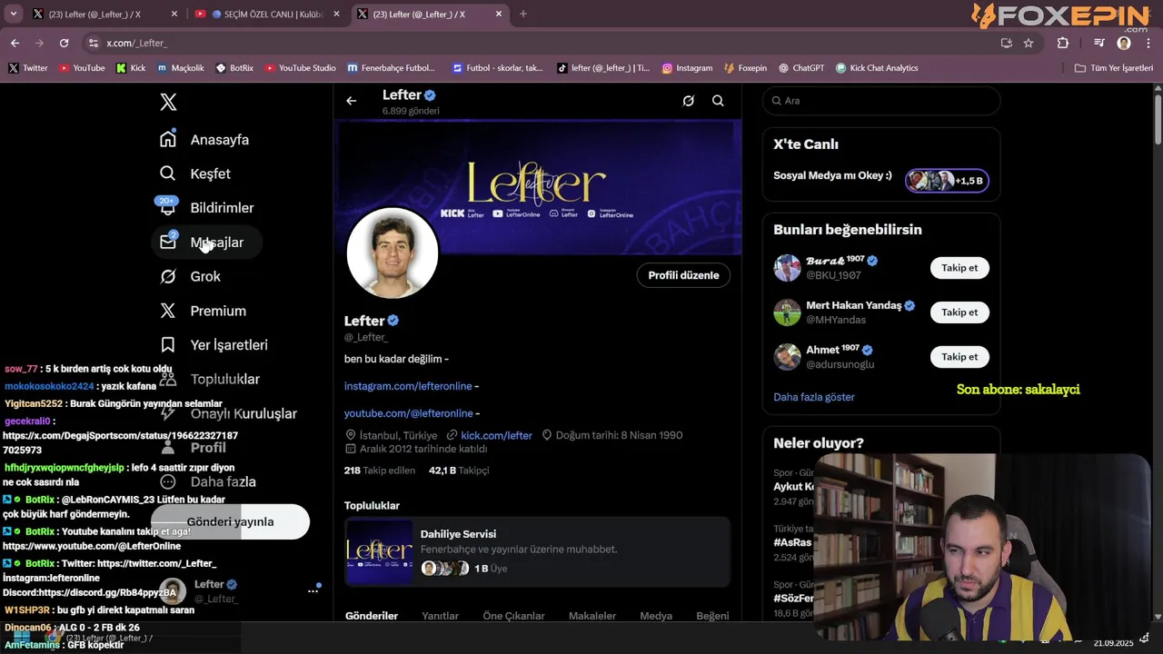Open the Foxepin bookmark
The width and height of the screenshot is (1163, 654).
tap(745, 68)
